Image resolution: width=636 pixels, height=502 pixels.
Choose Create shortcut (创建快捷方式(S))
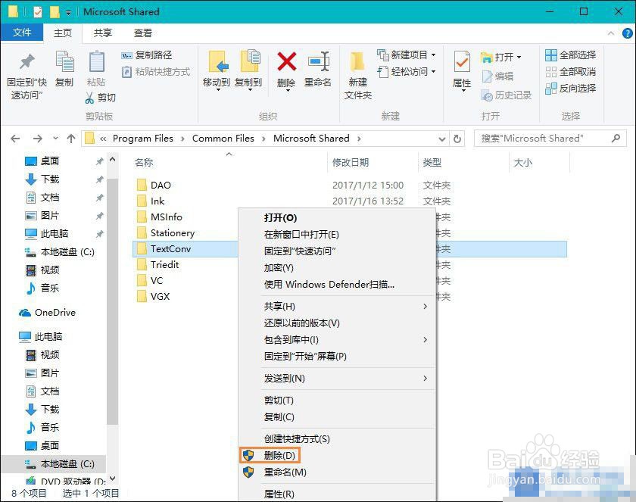(x=337, y=438)
